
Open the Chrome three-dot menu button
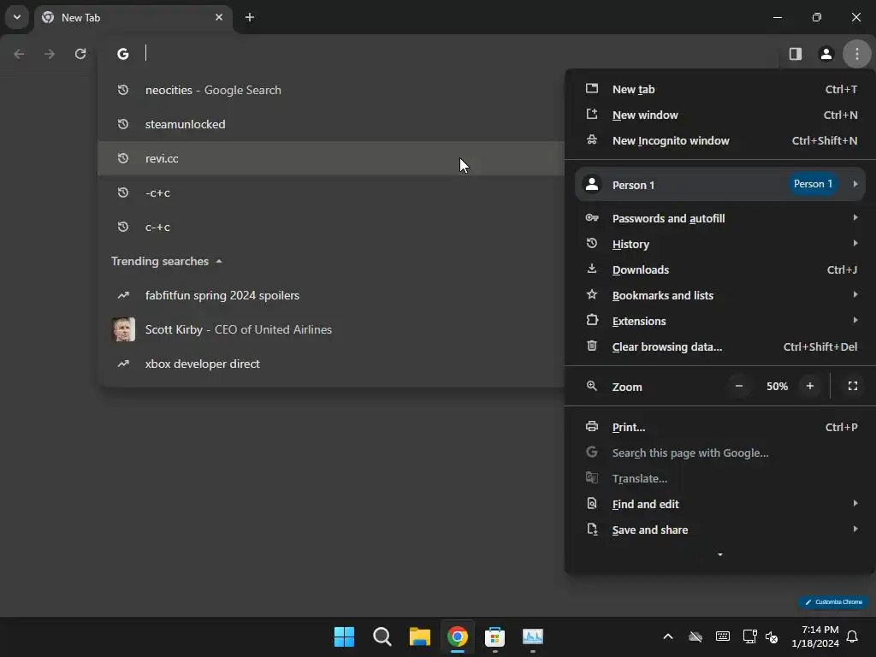[856, 54]
